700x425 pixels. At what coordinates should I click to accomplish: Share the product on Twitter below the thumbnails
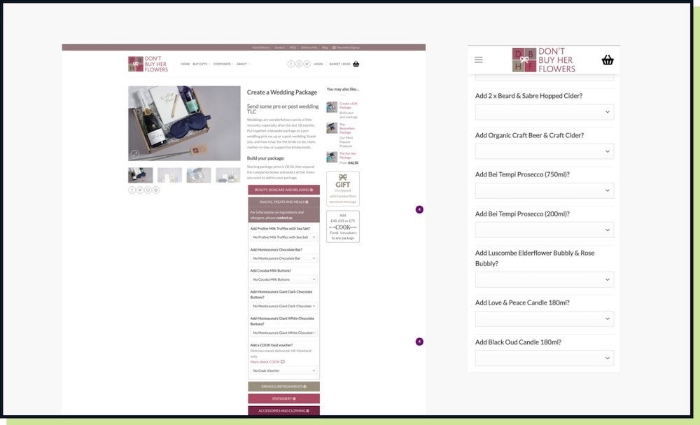click(x=140, y=190)
